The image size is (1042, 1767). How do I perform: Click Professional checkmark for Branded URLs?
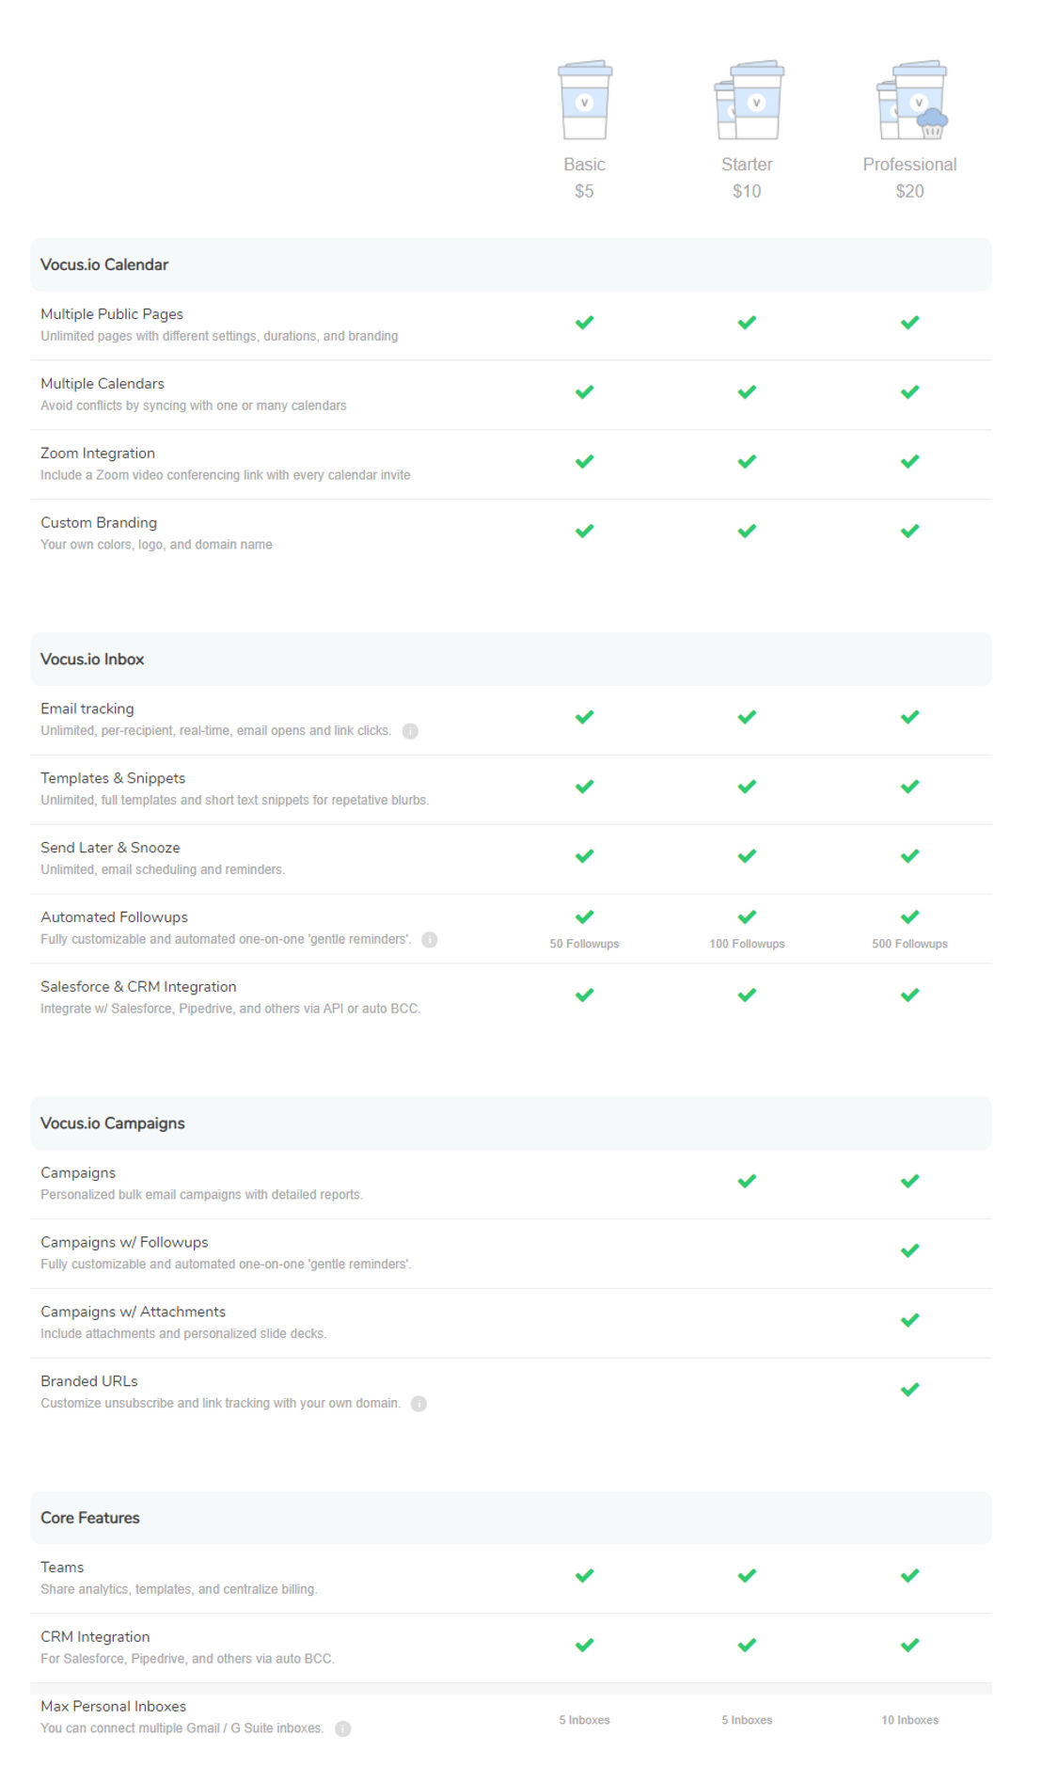click(x=909, y=1390)
